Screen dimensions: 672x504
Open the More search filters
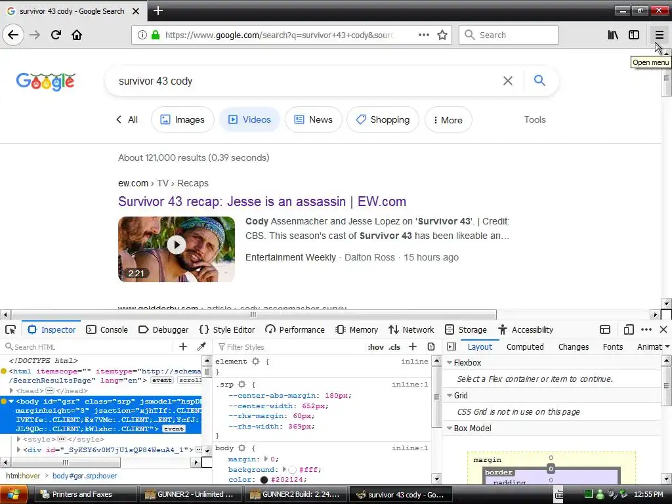click(448, 119)
